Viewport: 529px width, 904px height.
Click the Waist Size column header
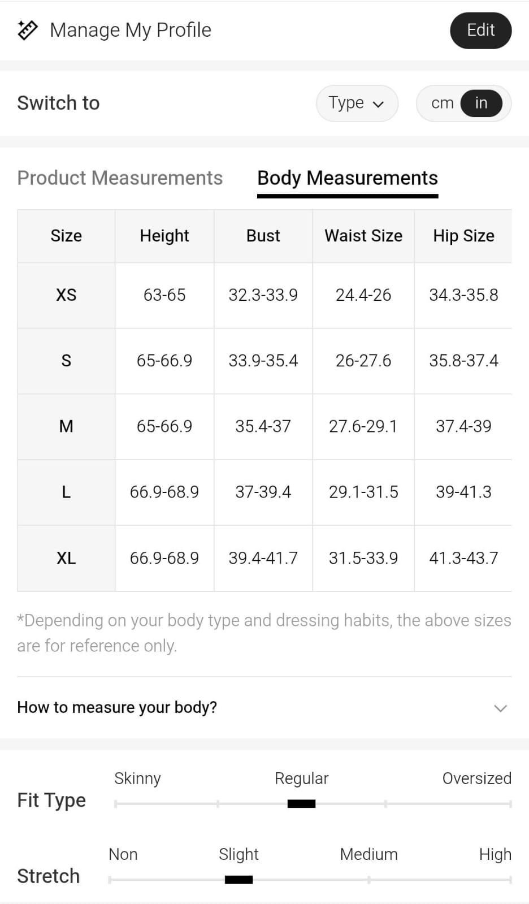(363, 236)
